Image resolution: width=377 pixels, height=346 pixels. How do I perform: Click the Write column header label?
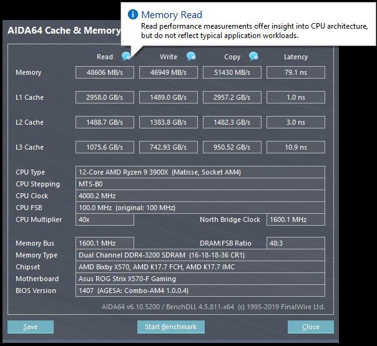[x=169, y=57]
